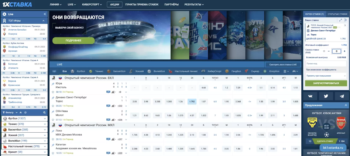Open the VK social network icon
This screenshot has height=156, width=350.
[x=310, y=96]
